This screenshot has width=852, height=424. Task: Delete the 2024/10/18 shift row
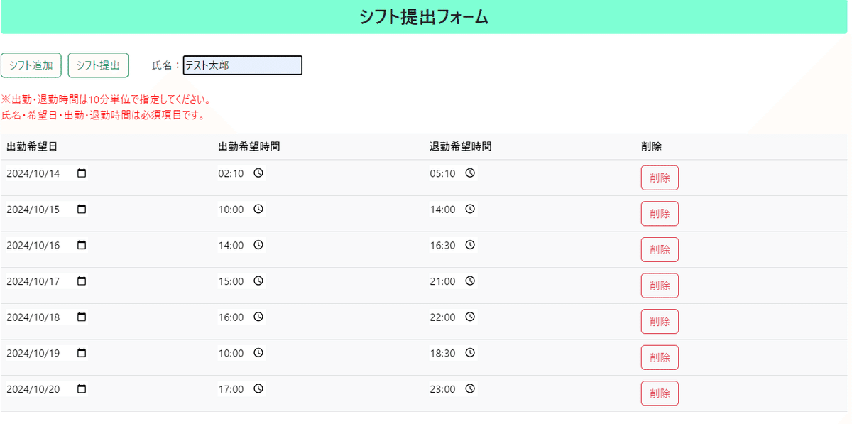click(x=660, y=322)
